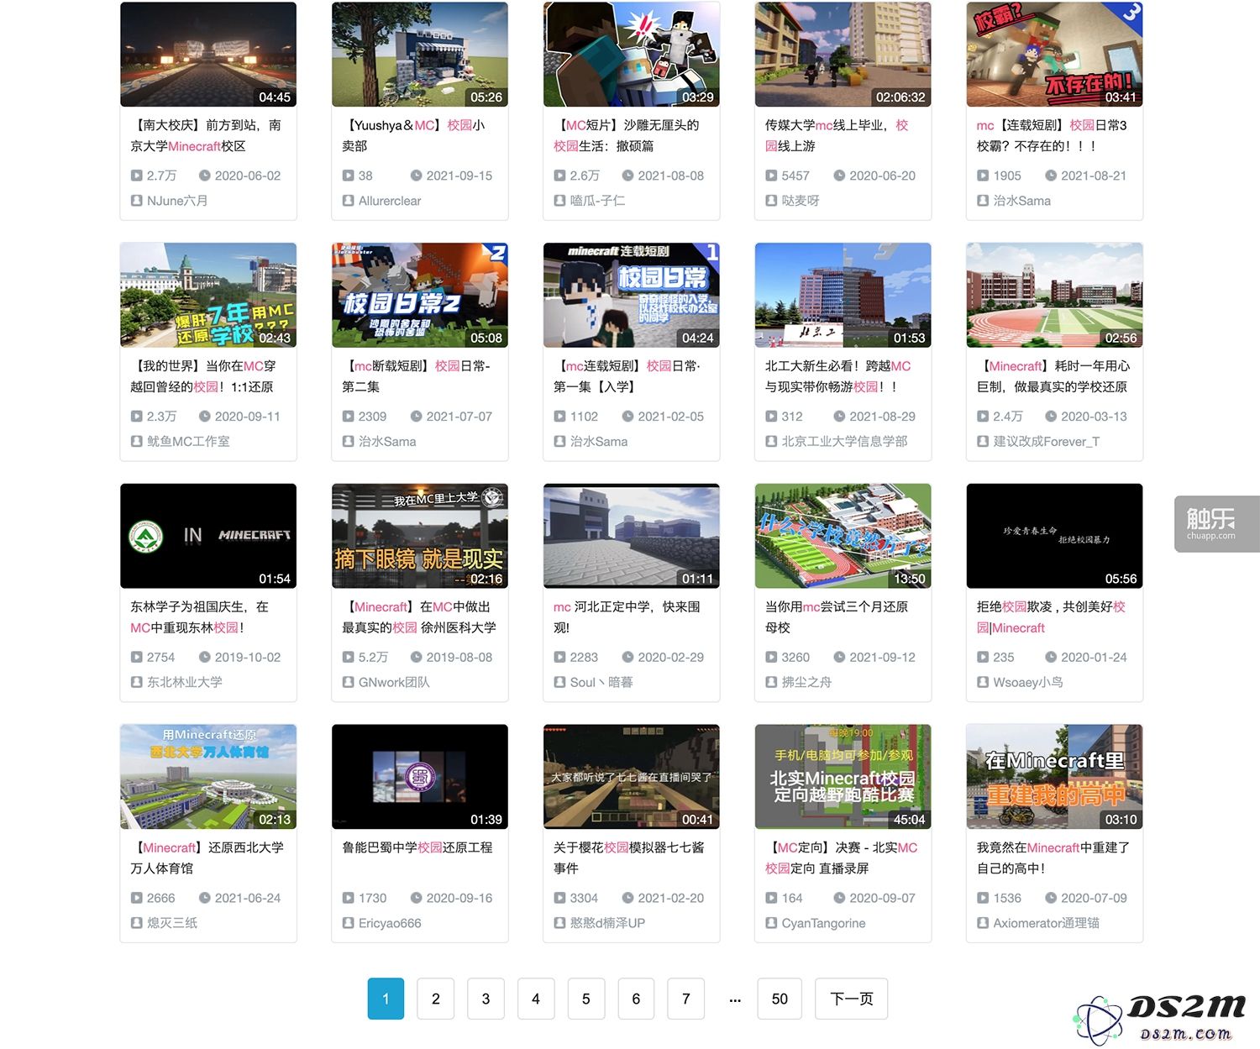
Task: Click title 我竟然在Minecraft中重建了自己的高中
Action: pos(1053,858)
